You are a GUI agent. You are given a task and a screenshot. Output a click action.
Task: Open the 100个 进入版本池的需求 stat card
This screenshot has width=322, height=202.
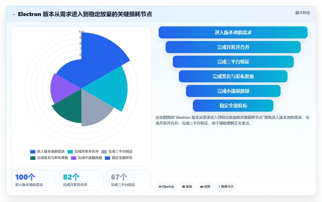point(34,180)
